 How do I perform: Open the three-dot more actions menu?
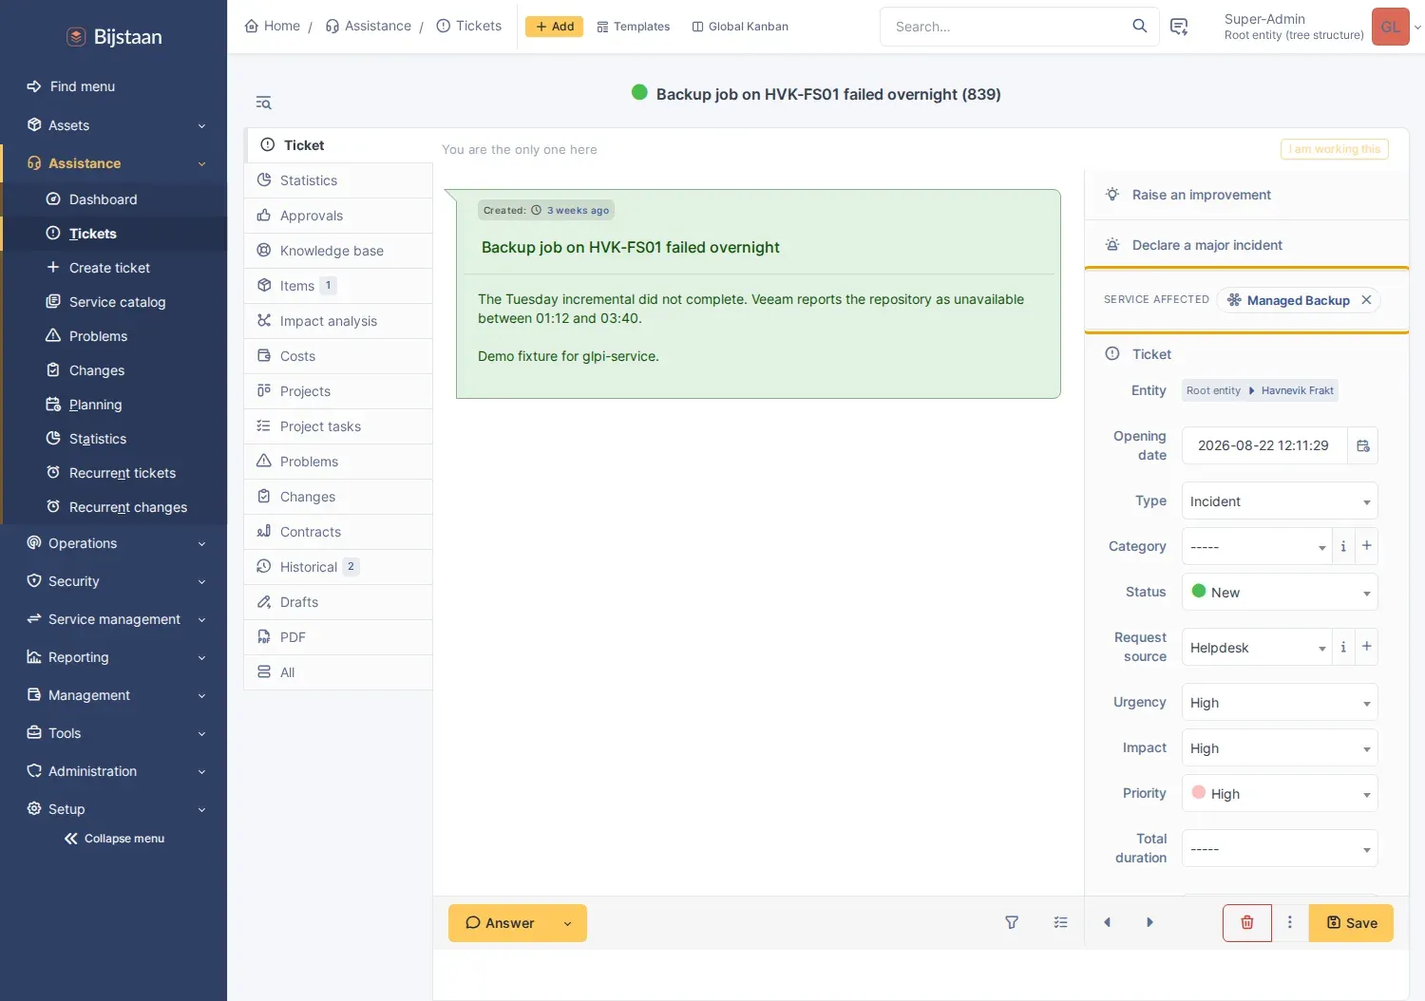(1290, 922)
